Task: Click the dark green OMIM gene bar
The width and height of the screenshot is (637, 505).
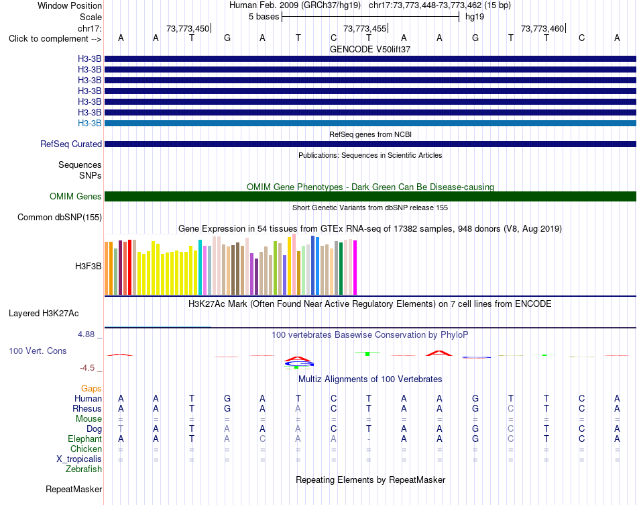Action: point(370,197)
